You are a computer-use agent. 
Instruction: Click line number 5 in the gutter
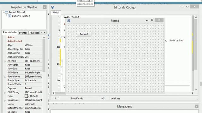pyautogui.click(x=59, y=30)
